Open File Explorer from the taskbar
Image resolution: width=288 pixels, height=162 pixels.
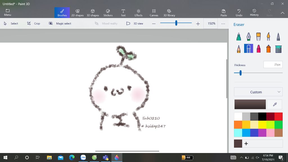pos(49,157)
